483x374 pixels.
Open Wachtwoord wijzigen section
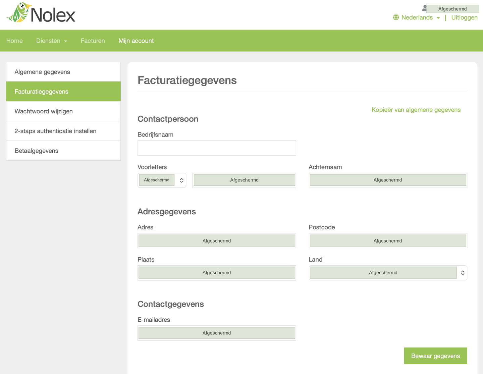point(63,111)
